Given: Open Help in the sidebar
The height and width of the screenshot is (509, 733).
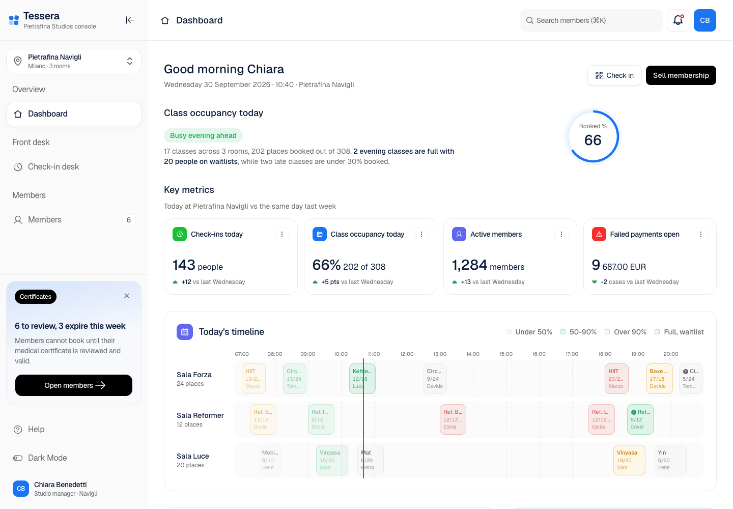Looking at the screenshot, I should (74, 430).
